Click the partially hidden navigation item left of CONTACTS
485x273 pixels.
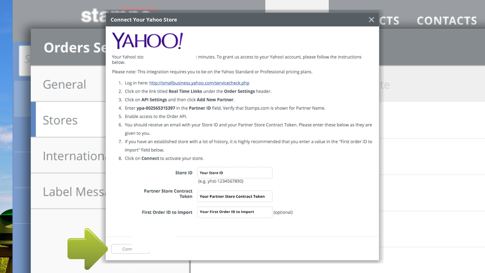point(389,21)
